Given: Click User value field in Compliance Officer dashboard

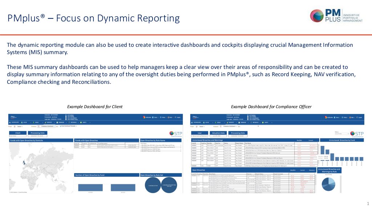Looking at the screenshot, I should pyautogui.click(x=199, y=136).
